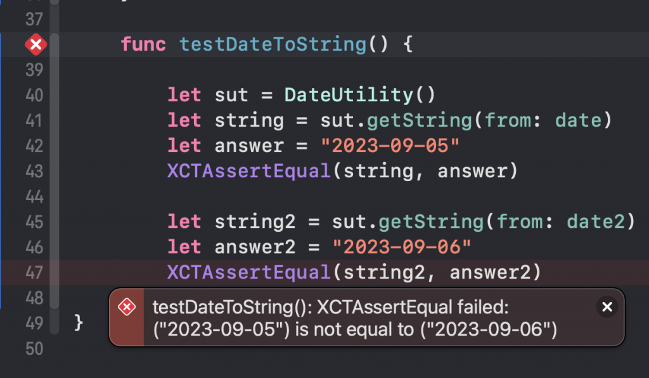Image resolution: width=649 pixels, height=378 pixels.
Task: Click XCTAssertEqual on line 43
Action: click(x=248, y=171)
